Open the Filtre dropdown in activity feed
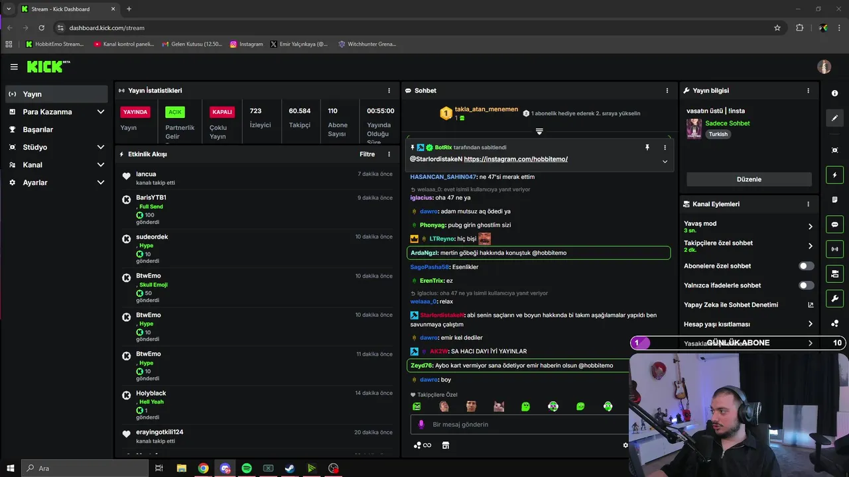Viewport: 849px width, 477px height. coord(367,154)
